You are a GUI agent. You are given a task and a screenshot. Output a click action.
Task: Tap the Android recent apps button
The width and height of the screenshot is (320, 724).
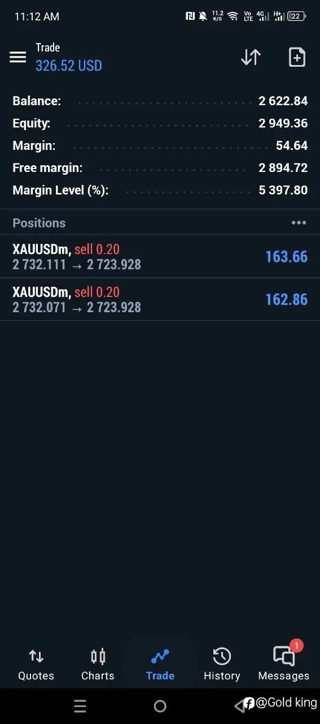coord(80,706)
